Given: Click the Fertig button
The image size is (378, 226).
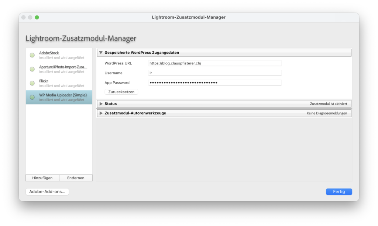Looking at the screenshot, I should [339, 191].
